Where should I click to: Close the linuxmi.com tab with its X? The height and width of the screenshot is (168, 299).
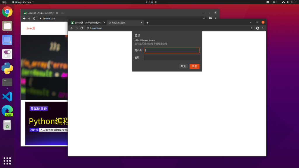(142, 23)
